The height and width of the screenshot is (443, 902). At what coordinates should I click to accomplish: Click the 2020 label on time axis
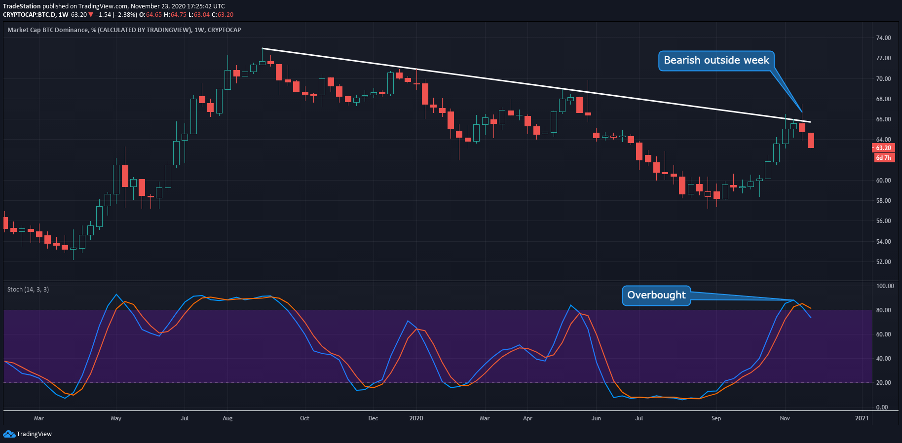tap(416, 418)
